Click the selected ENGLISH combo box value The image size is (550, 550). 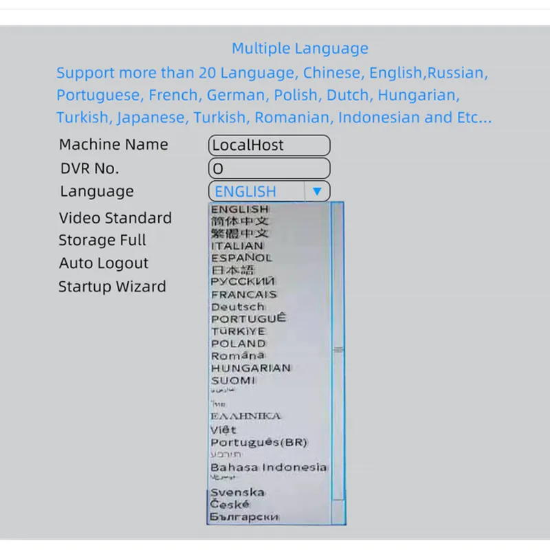coord(245,192)
